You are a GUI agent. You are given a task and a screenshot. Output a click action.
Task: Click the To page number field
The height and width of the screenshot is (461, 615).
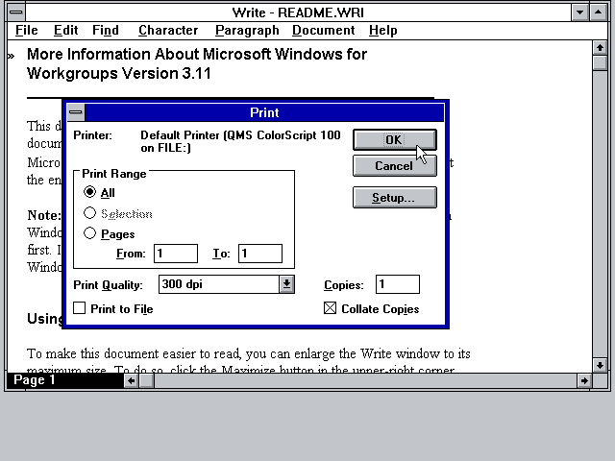pos(260,254)
